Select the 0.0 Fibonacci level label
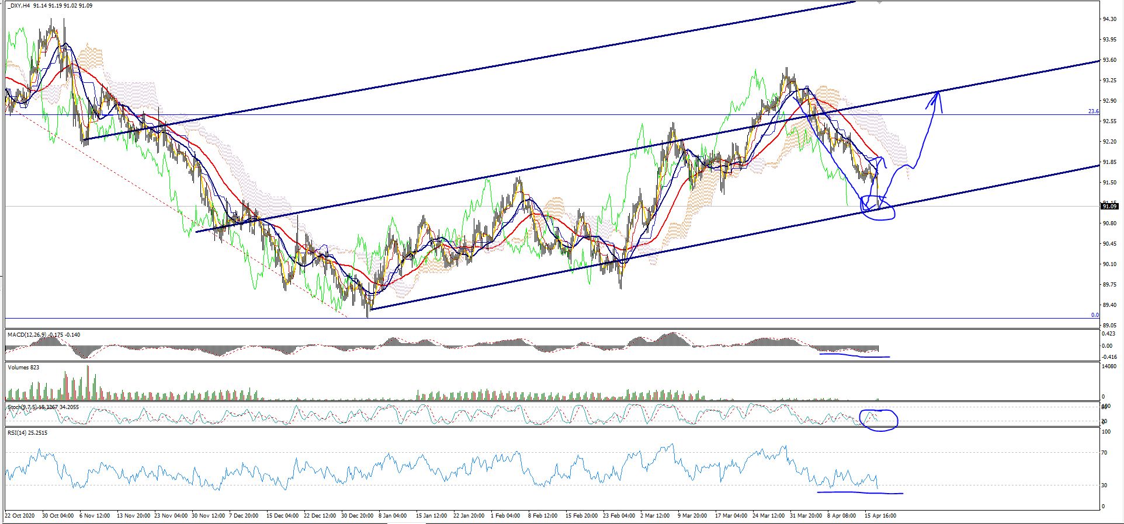The width and height of the screenshot is (1124, 524). (1095, 315)
